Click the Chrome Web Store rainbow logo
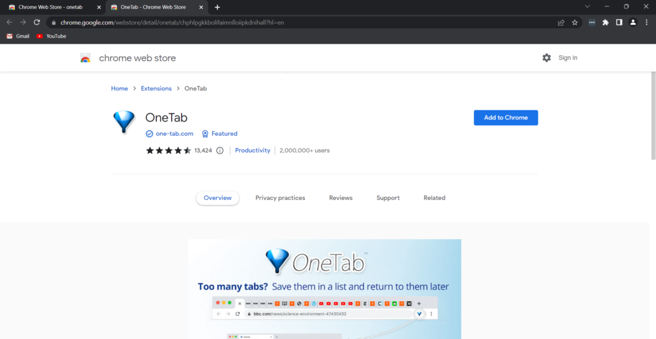 85,58
